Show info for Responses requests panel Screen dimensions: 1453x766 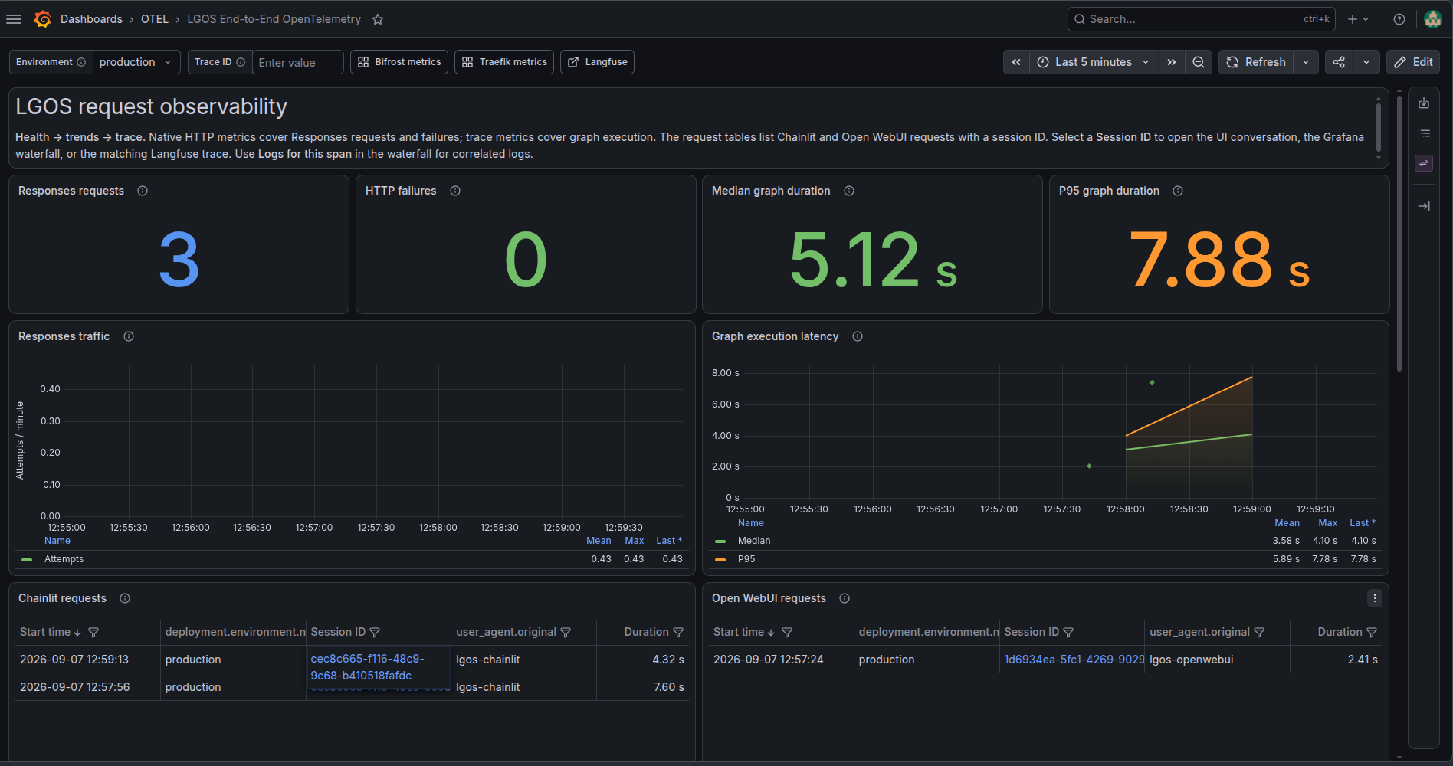point(143,191)
